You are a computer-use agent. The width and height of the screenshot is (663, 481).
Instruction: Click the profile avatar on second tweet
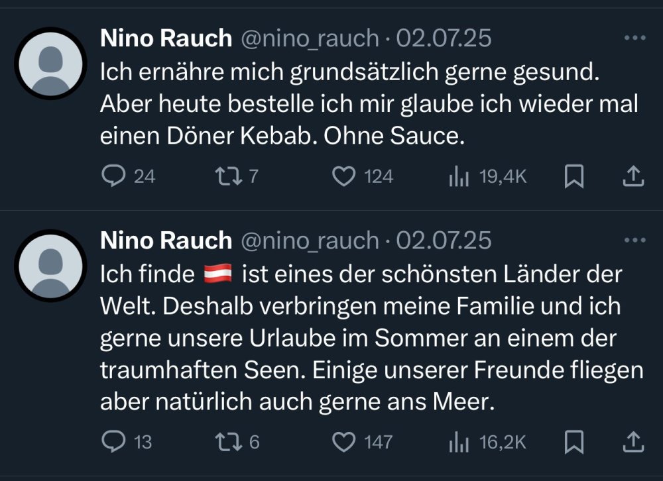point(50,266)
